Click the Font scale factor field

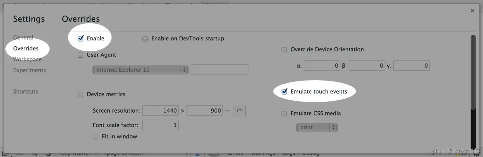click(x=160, y=125)
